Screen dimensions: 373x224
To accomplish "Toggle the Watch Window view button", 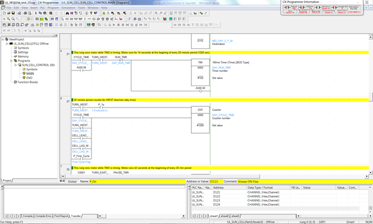I will [x=13, y=24].
